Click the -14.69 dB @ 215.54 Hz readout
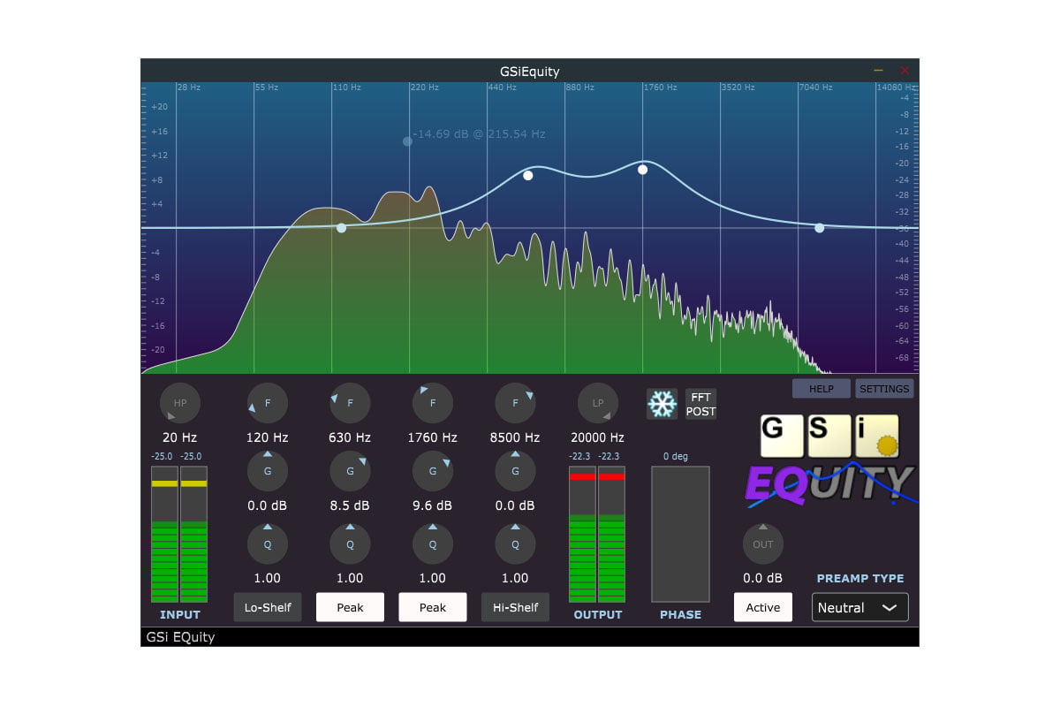 coord(479,134)
